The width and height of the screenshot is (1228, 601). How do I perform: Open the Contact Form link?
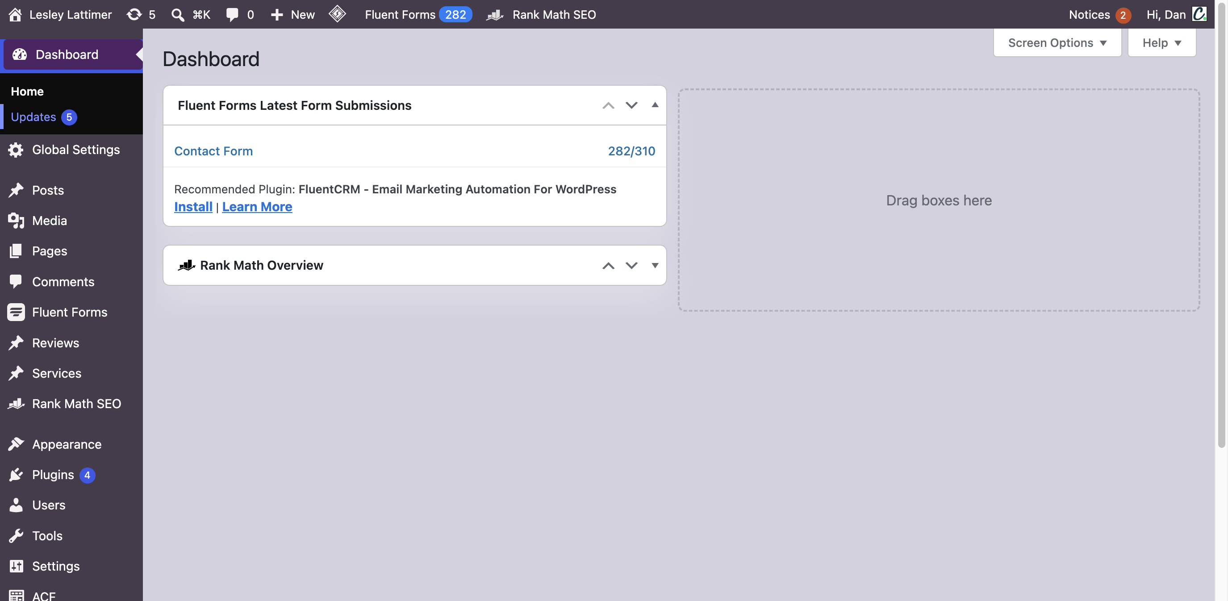[213, 150]
